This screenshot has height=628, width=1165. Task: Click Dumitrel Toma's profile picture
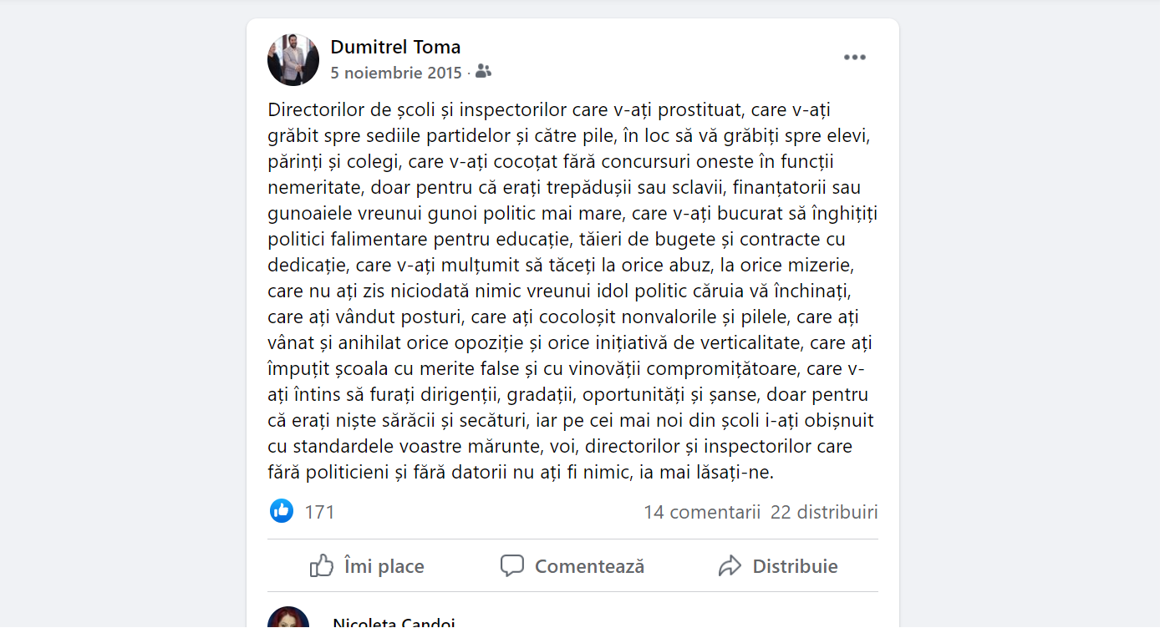pyautogui.click(x=293, y=60)
